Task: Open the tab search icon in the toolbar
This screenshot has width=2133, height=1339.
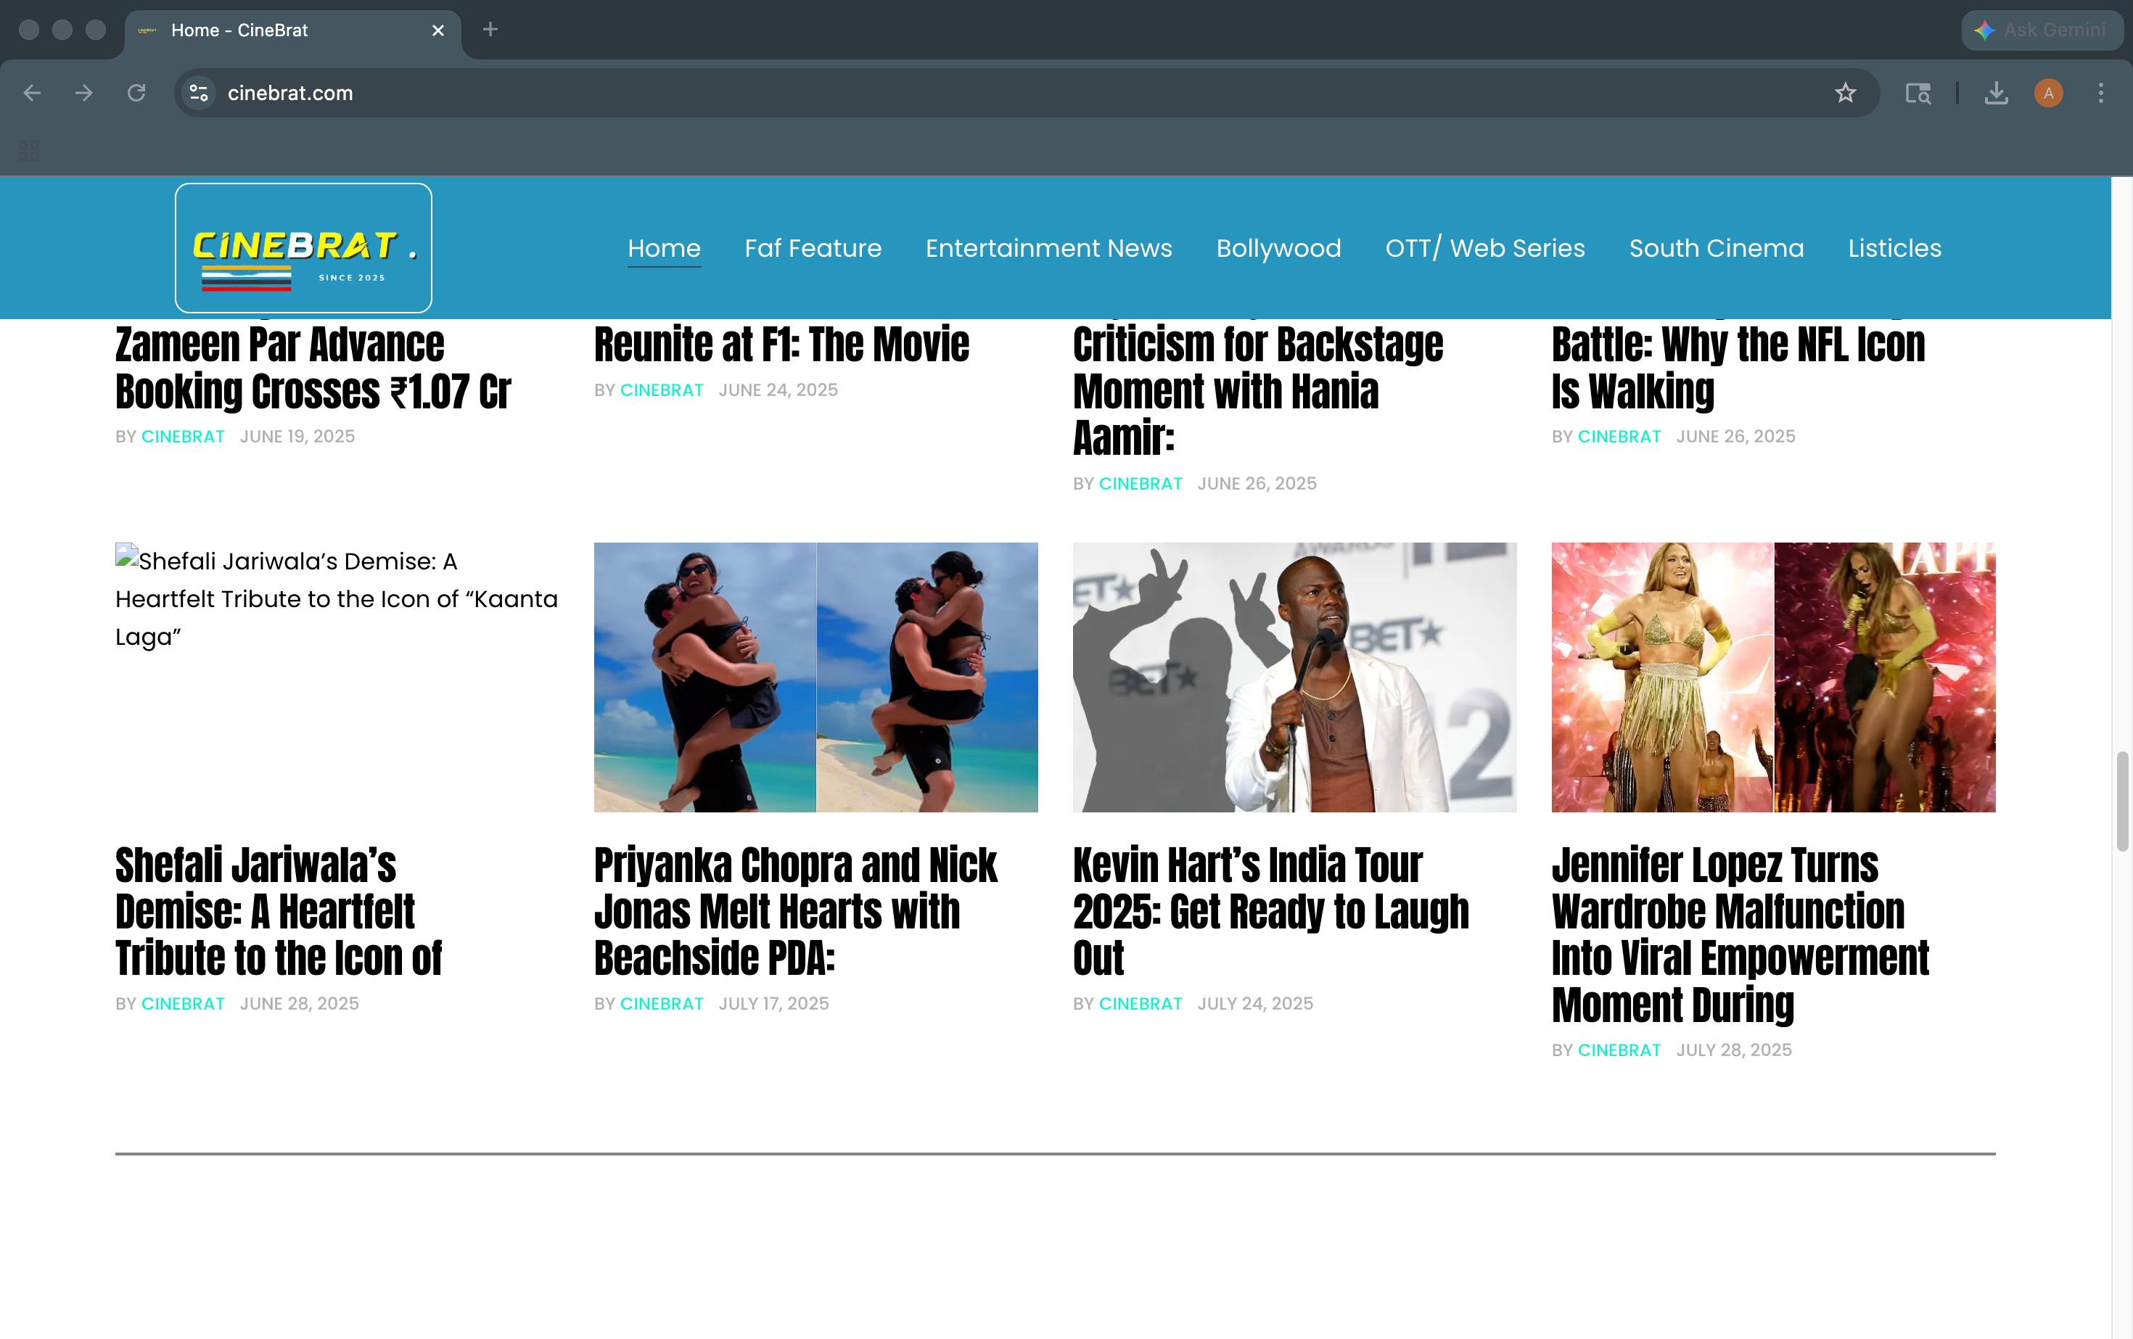Action: (x=1918, y=93)
